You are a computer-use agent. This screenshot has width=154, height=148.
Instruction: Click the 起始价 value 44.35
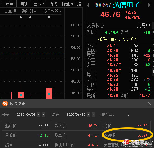(43, 126)
